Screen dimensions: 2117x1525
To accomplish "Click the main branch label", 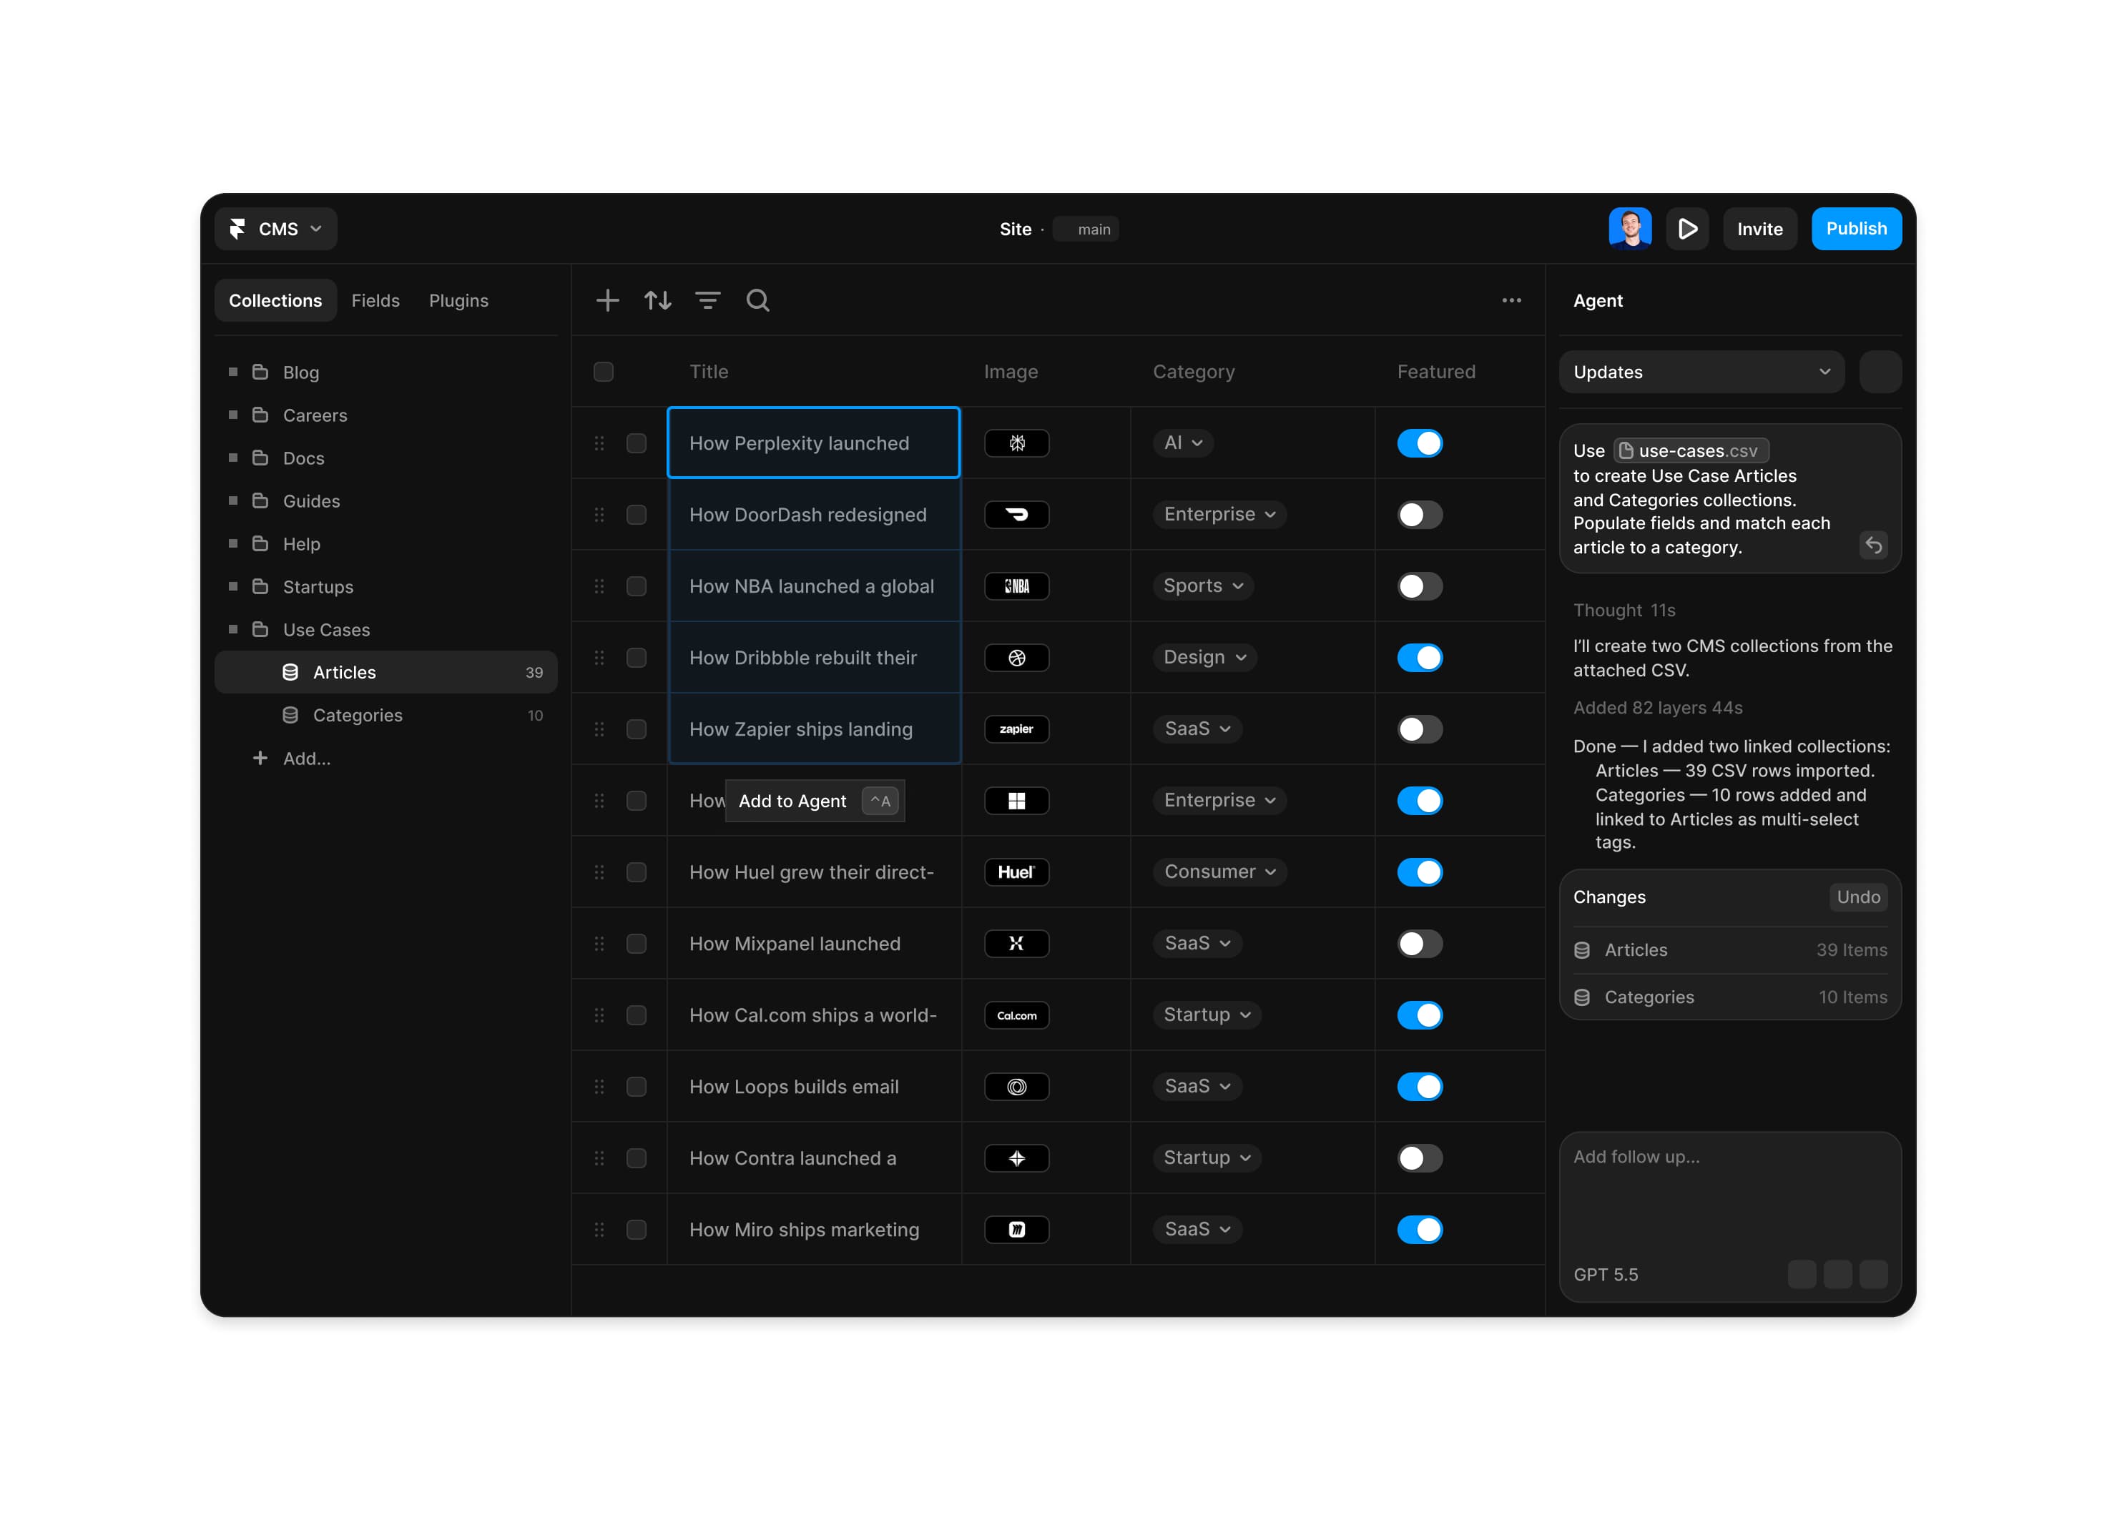I will 1086,230.
